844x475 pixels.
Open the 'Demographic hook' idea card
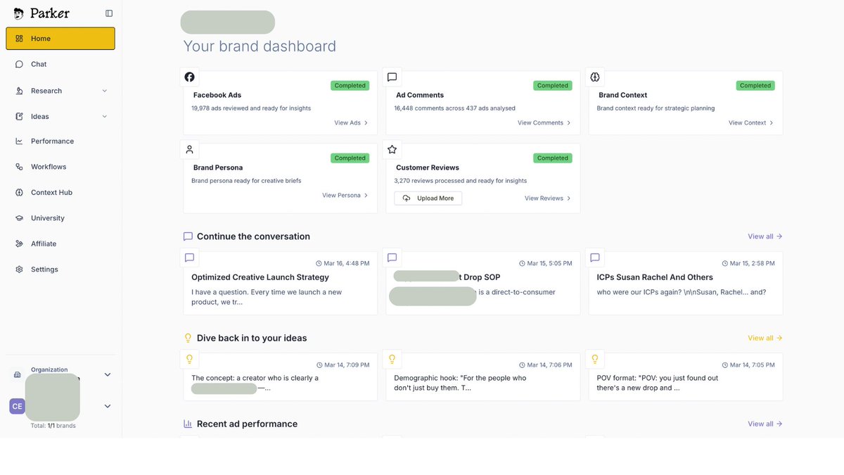[483, 377]
